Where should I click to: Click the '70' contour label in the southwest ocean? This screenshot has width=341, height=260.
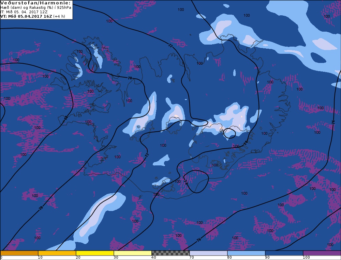[41, 208]
